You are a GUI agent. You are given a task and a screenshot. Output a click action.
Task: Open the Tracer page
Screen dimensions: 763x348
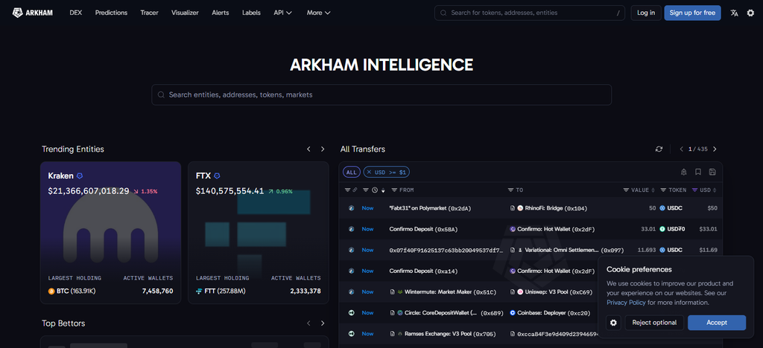(x=149, y=13)
